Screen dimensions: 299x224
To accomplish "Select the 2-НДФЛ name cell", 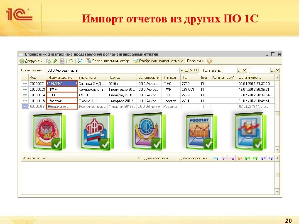I will [62, 83].
